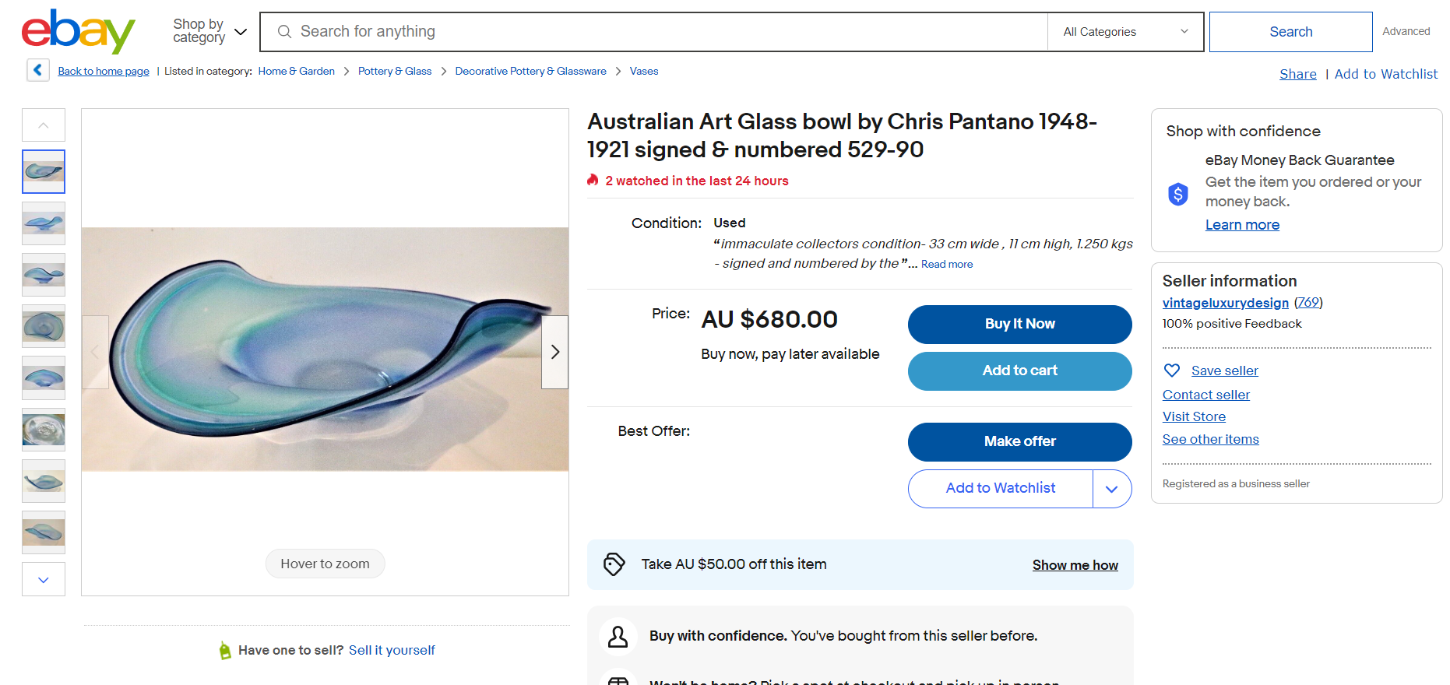The width and height of the screenshot is (1450, 685).
Task: Click the back arrow icon beside home page link
Action: 37,70
